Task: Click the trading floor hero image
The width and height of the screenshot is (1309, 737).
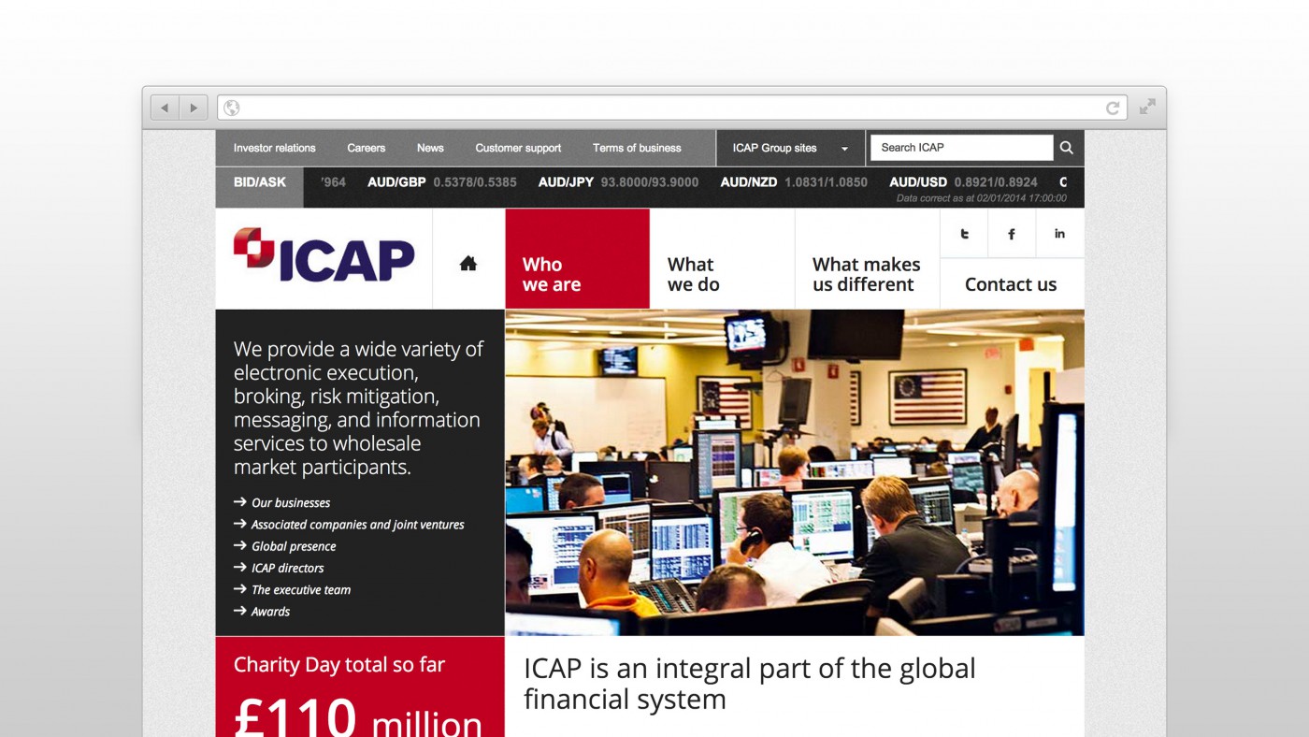Action: (795, 472)
